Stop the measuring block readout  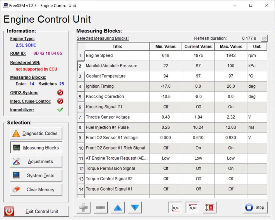(255, 207)
